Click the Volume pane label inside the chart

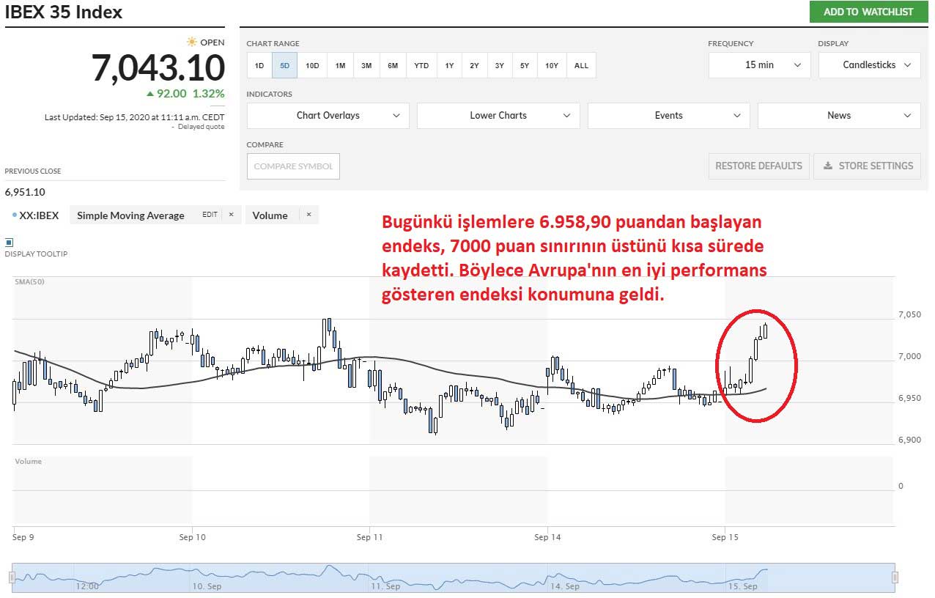[29, 462]
